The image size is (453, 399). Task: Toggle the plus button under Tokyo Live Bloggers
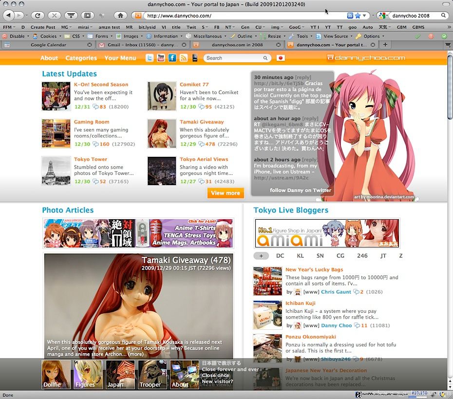[261, 256]
